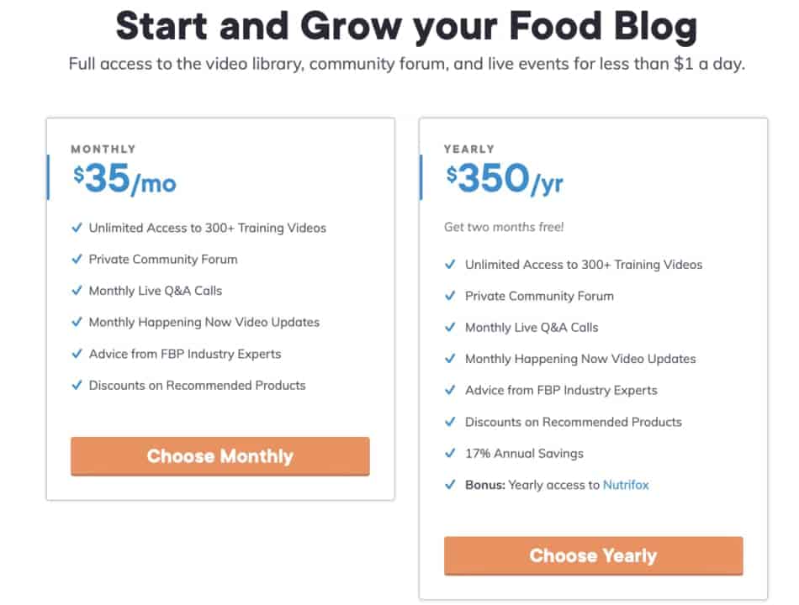Click the MONTHLY plan label

tap(103, 150)
